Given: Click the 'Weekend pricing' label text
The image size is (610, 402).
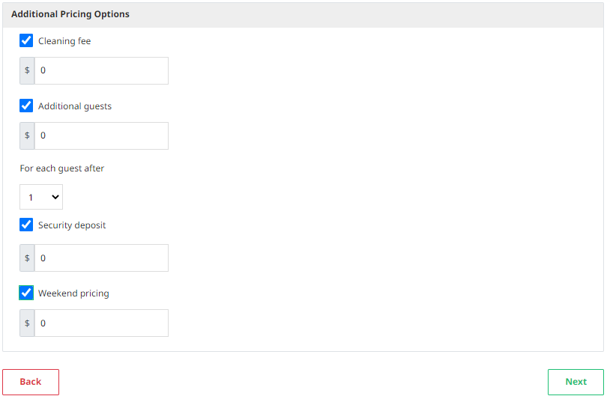Looking at the screenshot, I should [x=73, y=293].
